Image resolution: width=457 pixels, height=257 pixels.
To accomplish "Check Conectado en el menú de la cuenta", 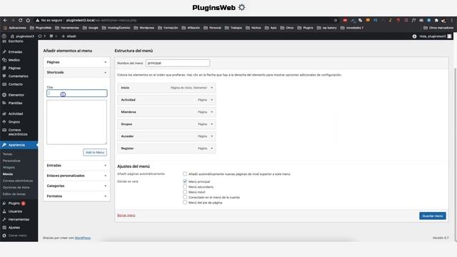I will coord(185,197).
